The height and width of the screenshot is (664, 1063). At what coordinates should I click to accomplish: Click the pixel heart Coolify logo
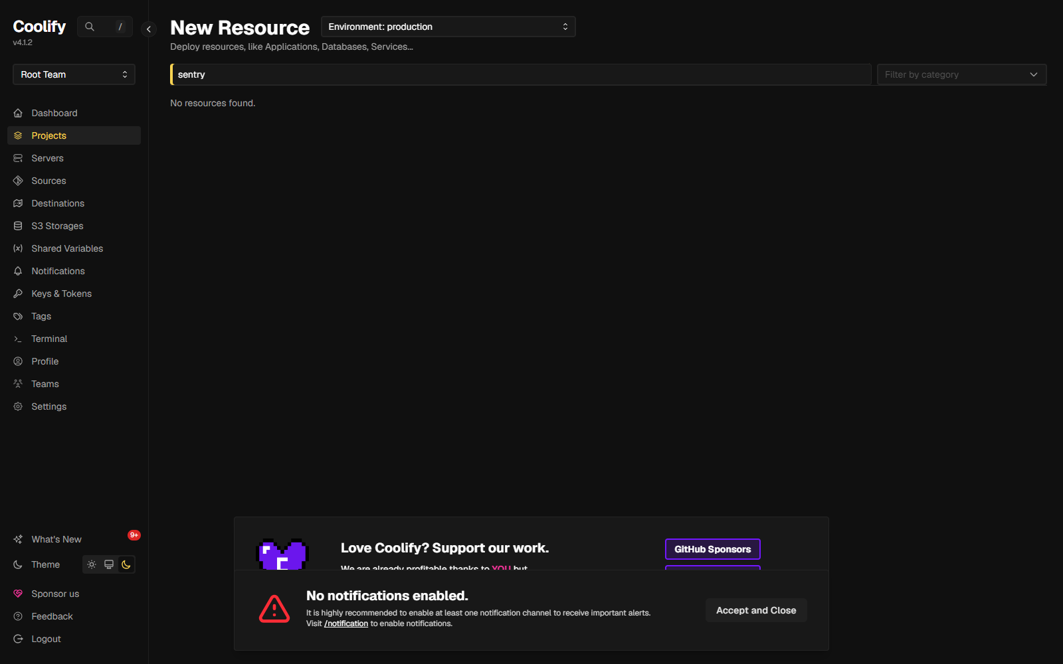click(x=282, y=554)
